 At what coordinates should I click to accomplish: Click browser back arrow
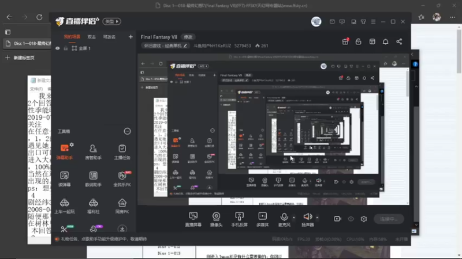pyautogui.click(x=9, y=17)
